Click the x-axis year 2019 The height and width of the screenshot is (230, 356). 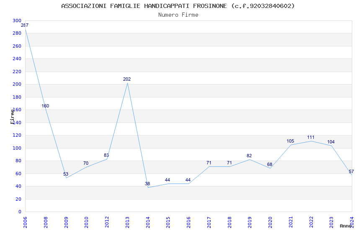(x=250, y=222)
